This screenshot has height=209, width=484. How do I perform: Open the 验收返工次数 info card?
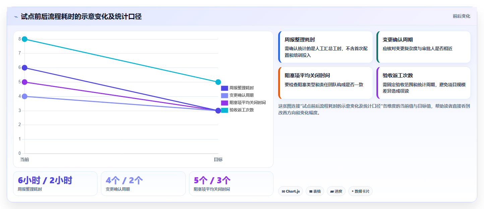[x=423, y=83]
